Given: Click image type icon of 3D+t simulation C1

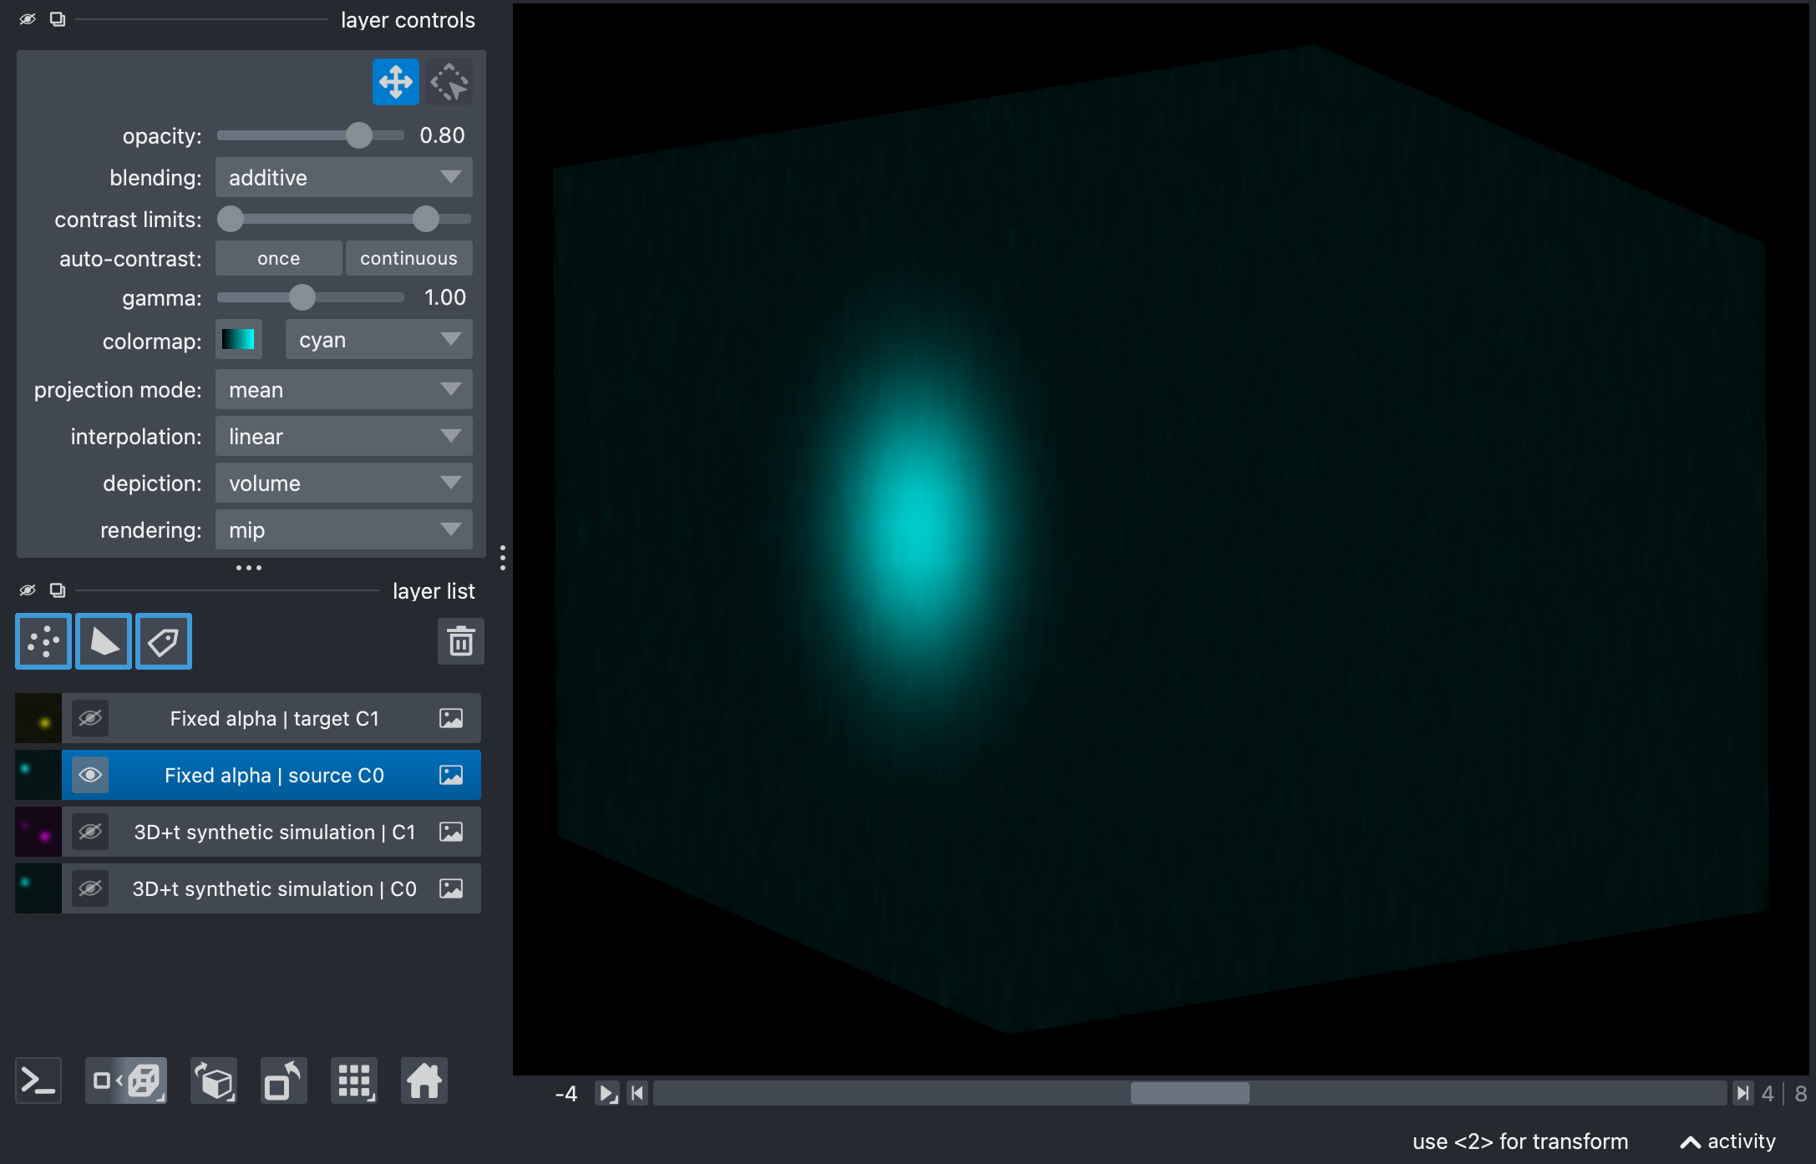Looking at the screenshot, I should [x=451, y=832].
